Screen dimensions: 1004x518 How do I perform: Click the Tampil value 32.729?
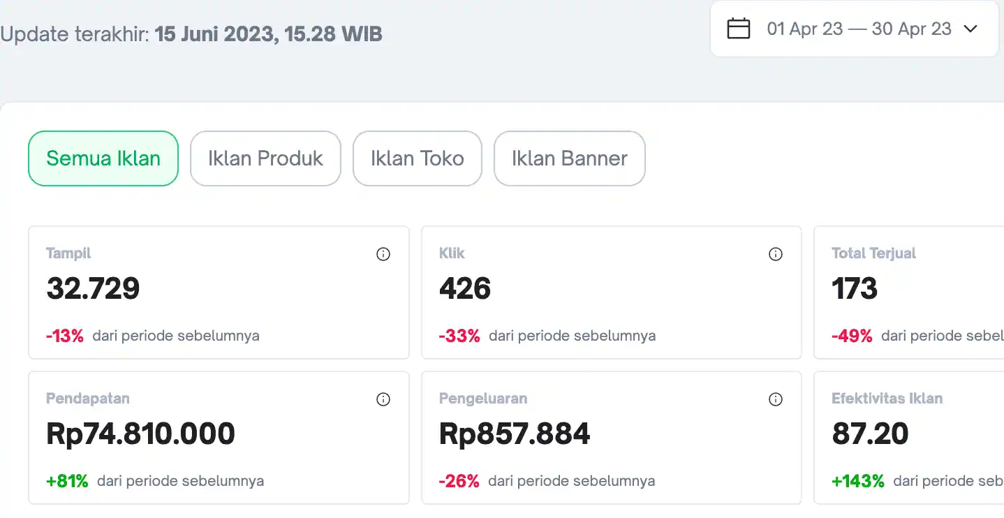click(93, 288)
